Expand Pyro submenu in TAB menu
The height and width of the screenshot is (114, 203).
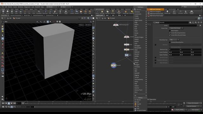click(140, 69)
